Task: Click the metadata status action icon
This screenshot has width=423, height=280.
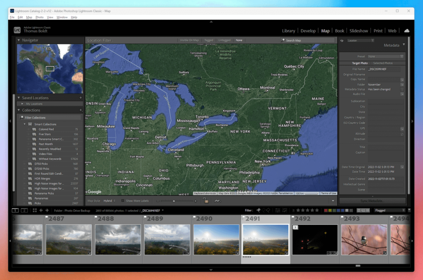Action: click(402, 89)
